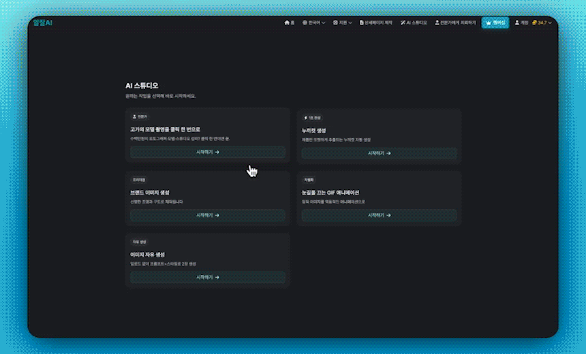Viewport: 586px width, 354px height.
Task: Click the globe language icon
Action: coord(305,22)
